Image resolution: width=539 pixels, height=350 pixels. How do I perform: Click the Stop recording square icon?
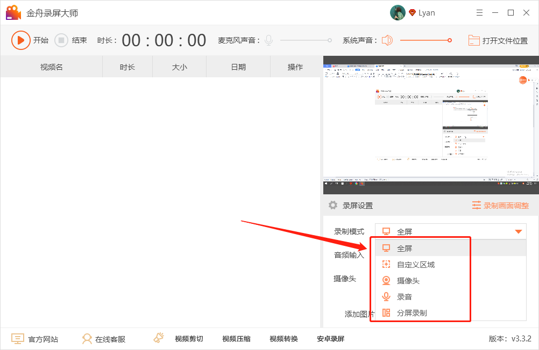coord(61,40)
